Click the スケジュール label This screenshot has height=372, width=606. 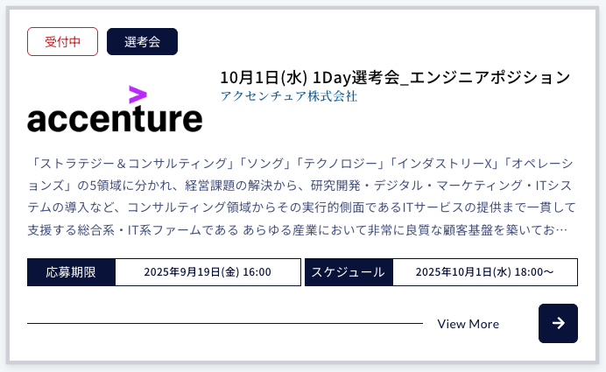(349, 272)
